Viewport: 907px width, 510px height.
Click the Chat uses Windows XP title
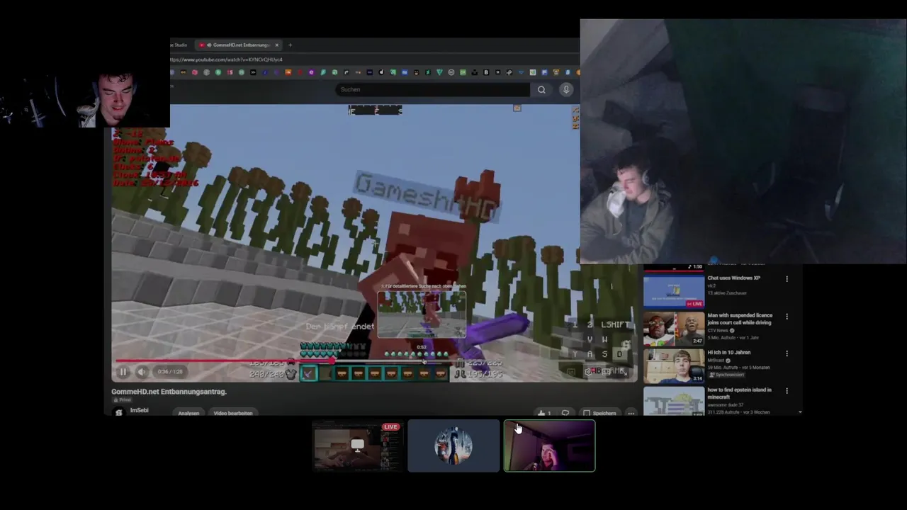pos(733,278)
